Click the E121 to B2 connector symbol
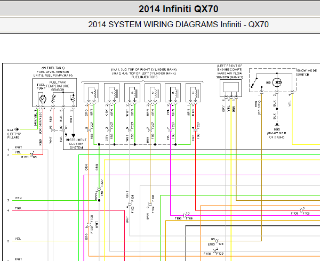Viewport: 320px width, 261px height. pos(31,154)
